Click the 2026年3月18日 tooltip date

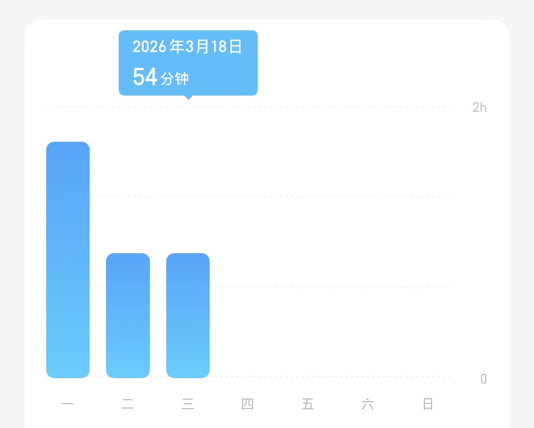coord(188,47)
